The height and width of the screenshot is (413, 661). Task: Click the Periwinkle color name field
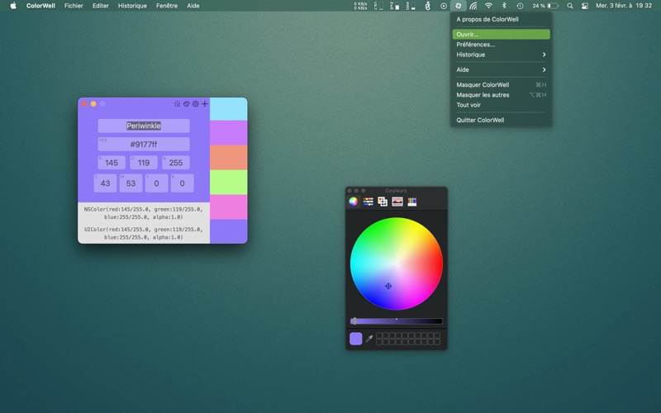(x=144, y=126)
